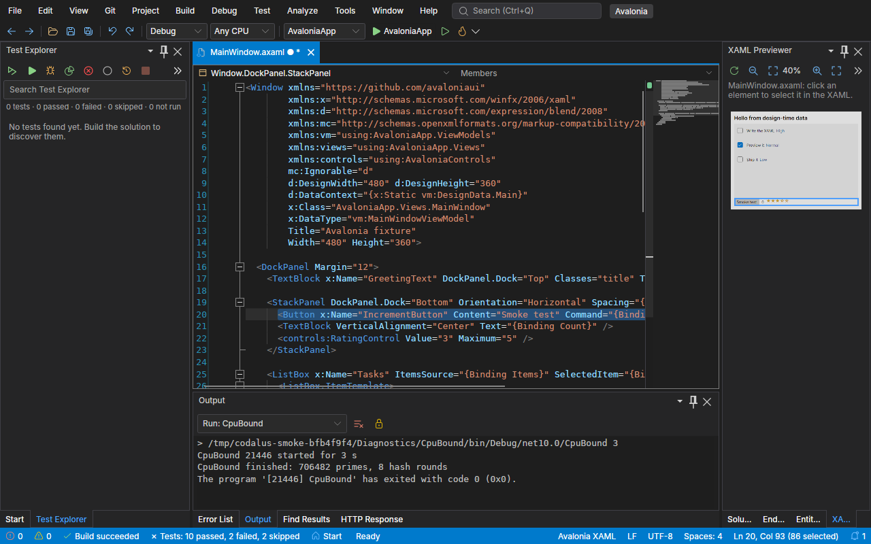The height and width of the screenshot is (544, 871).
Task: Zoom in within the XAML Previewer
Action: tap(817, 71)
